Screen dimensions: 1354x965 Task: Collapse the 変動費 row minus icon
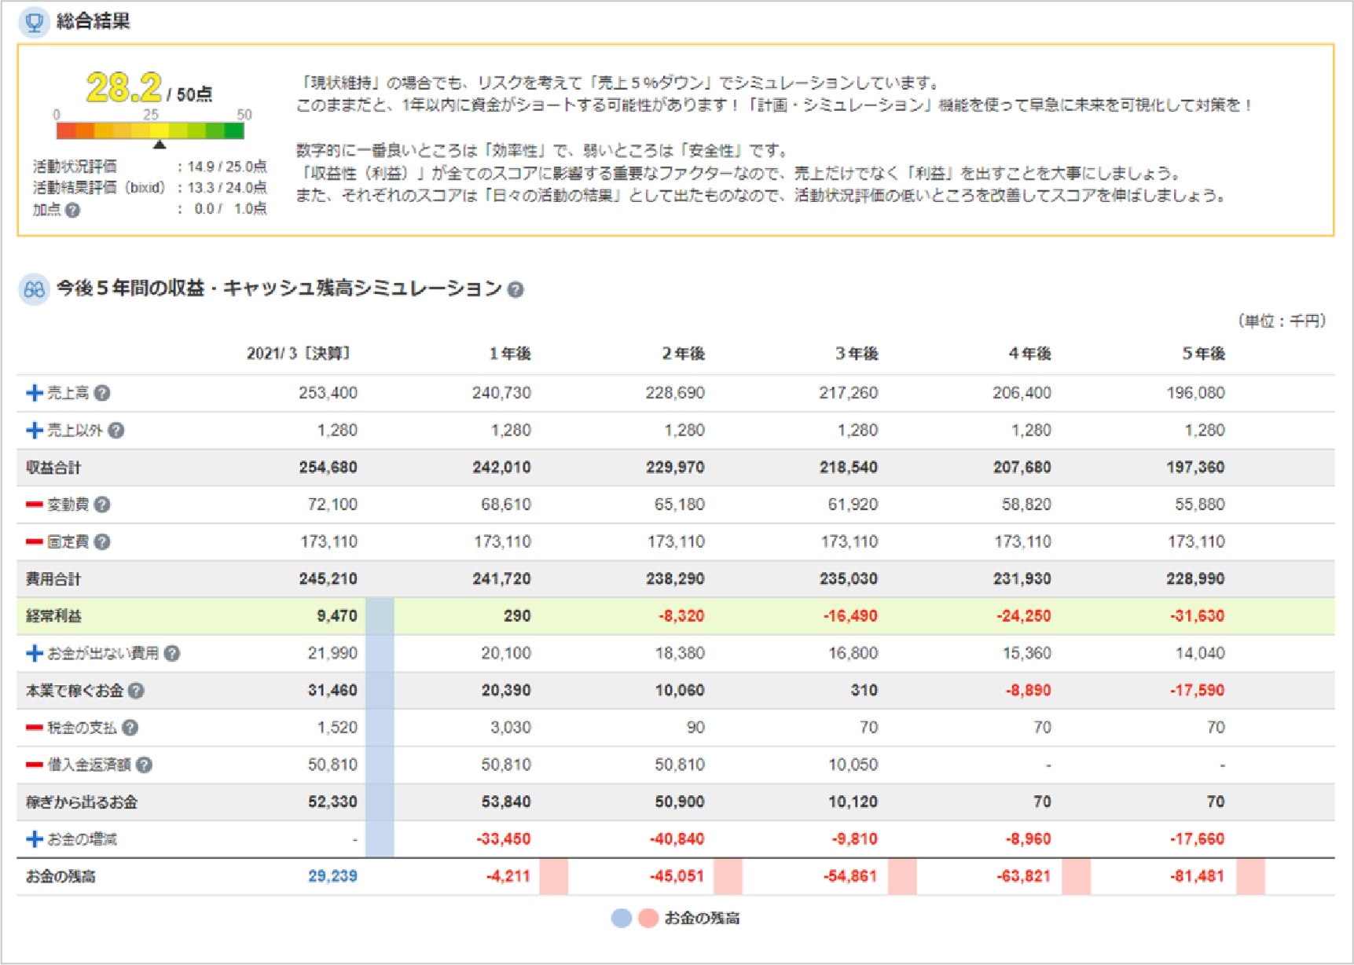point(34,505)
